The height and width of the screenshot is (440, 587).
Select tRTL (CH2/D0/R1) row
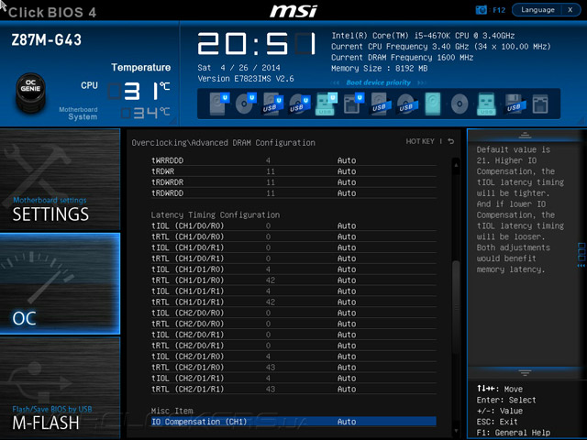click(293, 346)
